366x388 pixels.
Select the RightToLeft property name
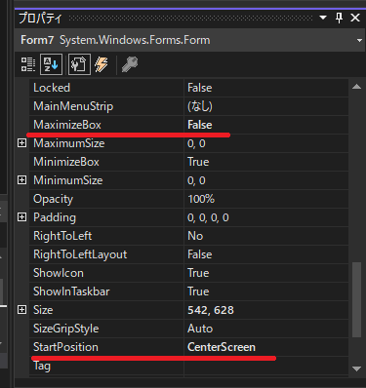(x=62, y=236)
